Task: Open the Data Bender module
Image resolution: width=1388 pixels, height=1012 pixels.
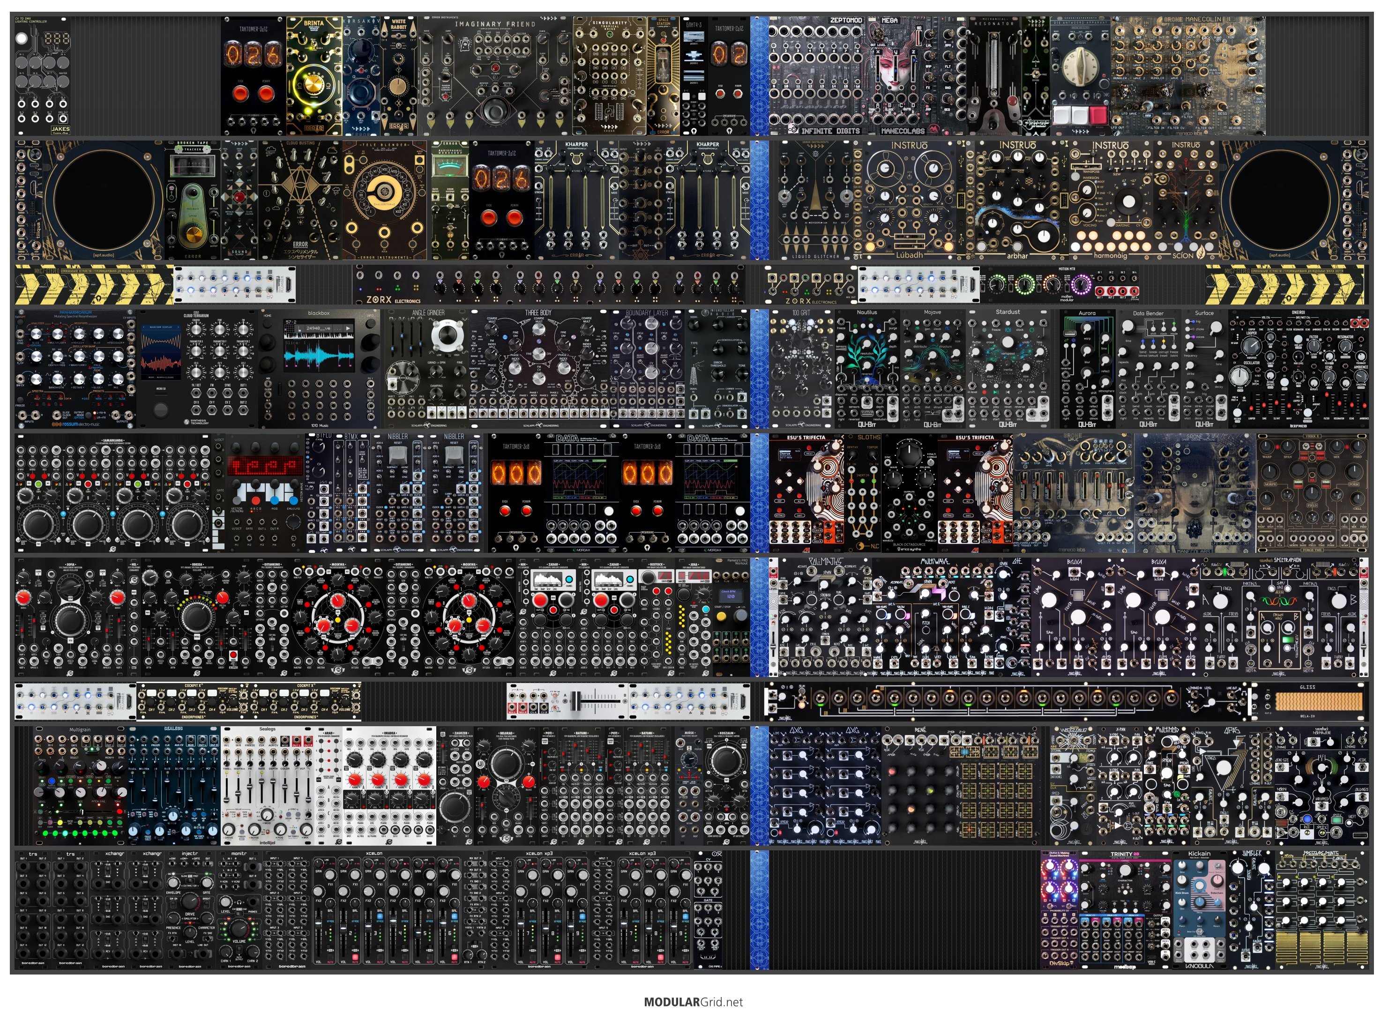Action: [x=1148, y=369]
